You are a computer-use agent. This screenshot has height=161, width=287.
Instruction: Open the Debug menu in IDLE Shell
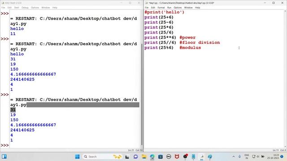point(25,8)
